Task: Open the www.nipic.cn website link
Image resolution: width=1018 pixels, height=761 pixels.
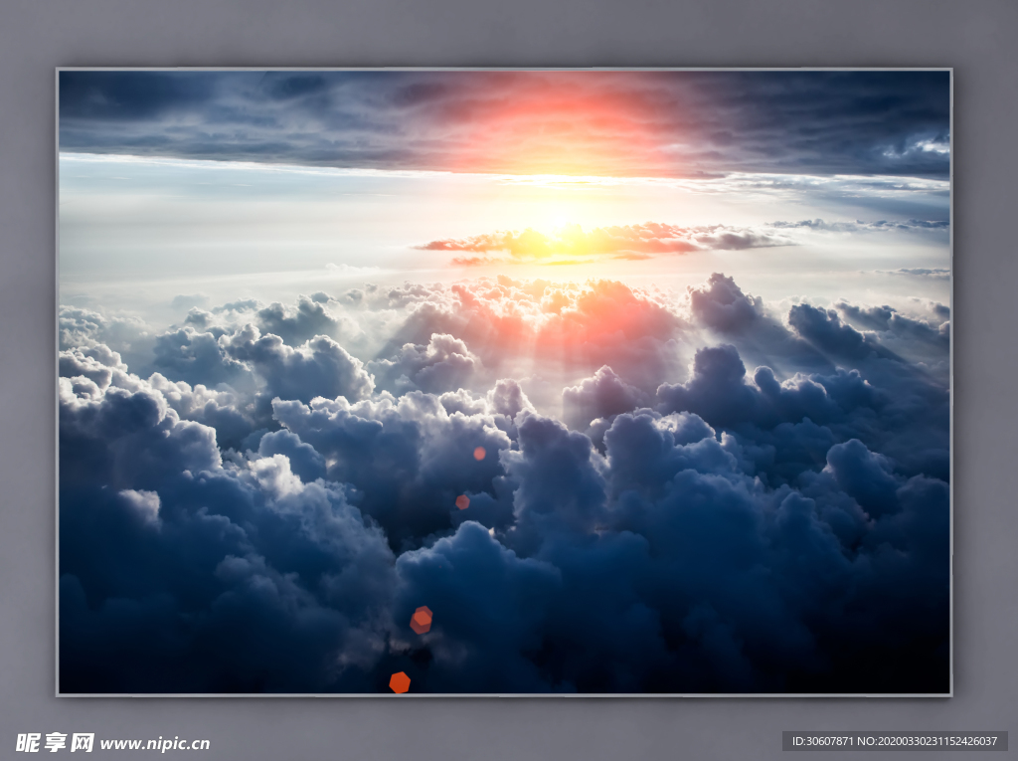Action: coord(155,744)
